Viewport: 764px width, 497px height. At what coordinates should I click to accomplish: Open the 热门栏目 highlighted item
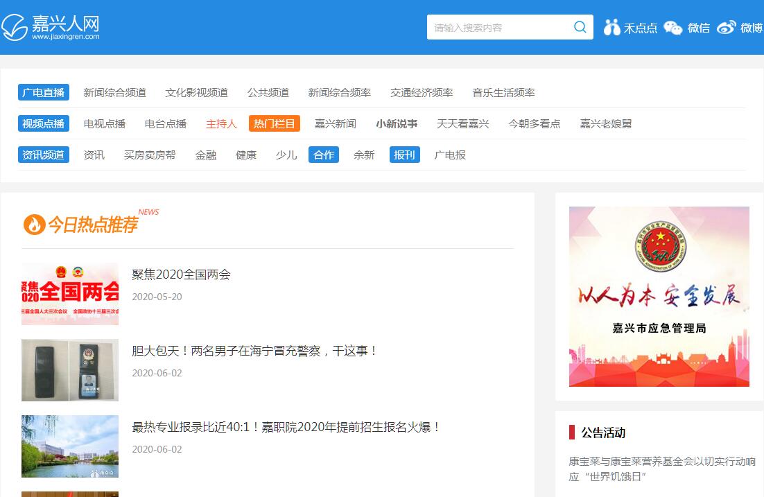point(274,123)
